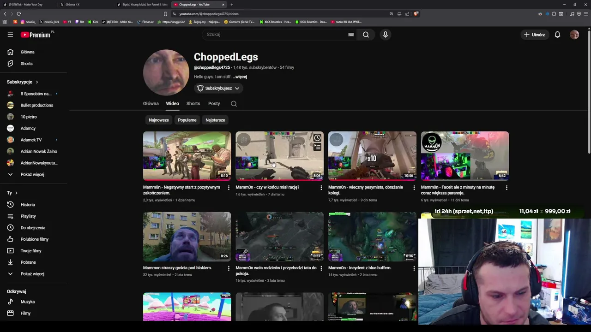Go to YouTube Premium logo home
This screenshot has width=591, height=332.
point(36,35)
